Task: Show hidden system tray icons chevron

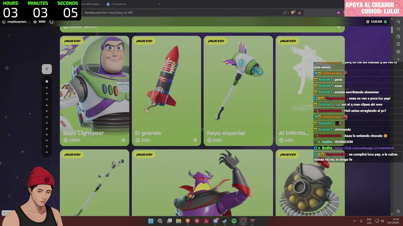Action: point(354,221)
